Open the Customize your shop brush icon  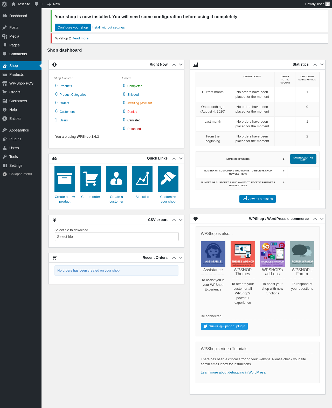coord(168,179)
